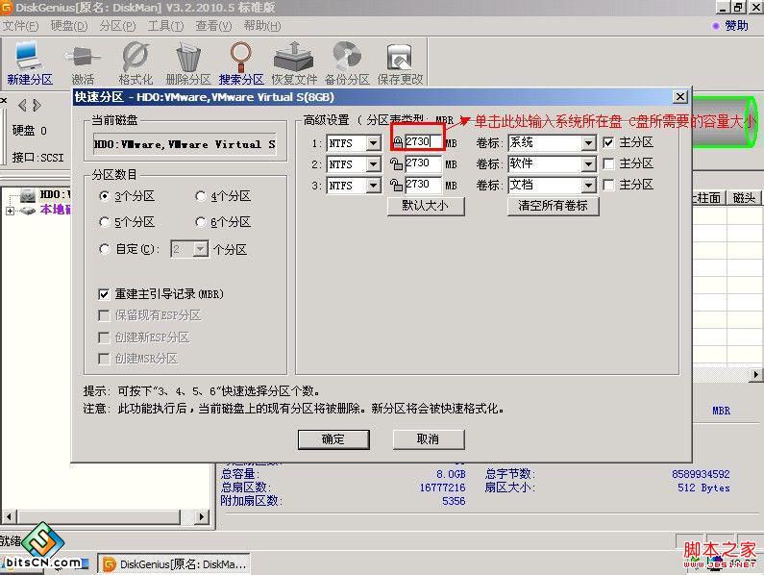The width and height of the screenshot is (764, 575).
Task: Click the 激活 toolbar icon
Action: coord(82,63)
